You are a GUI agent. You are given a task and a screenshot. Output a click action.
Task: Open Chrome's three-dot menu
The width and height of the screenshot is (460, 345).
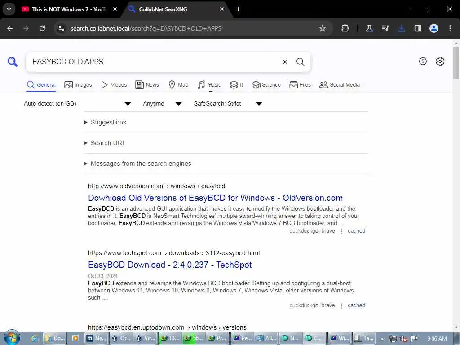pyautogui.click(x=450, y=28)
